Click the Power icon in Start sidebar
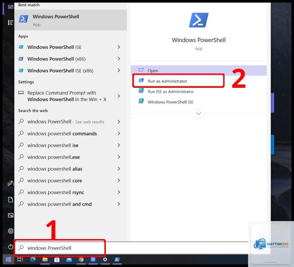 tap(11, 246)
